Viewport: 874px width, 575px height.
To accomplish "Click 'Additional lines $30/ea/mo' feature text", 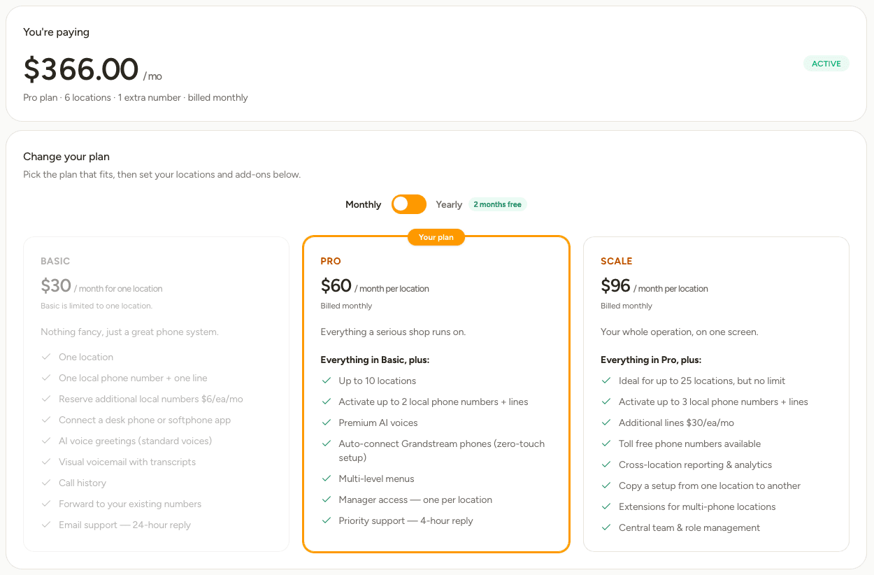I will (676, 423).
